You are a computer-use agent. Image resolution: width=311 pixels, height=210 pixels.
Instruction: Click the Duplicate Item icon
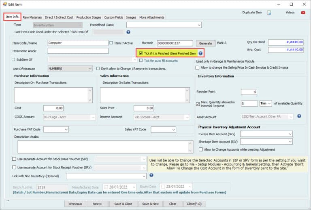(x=269, y=13)
